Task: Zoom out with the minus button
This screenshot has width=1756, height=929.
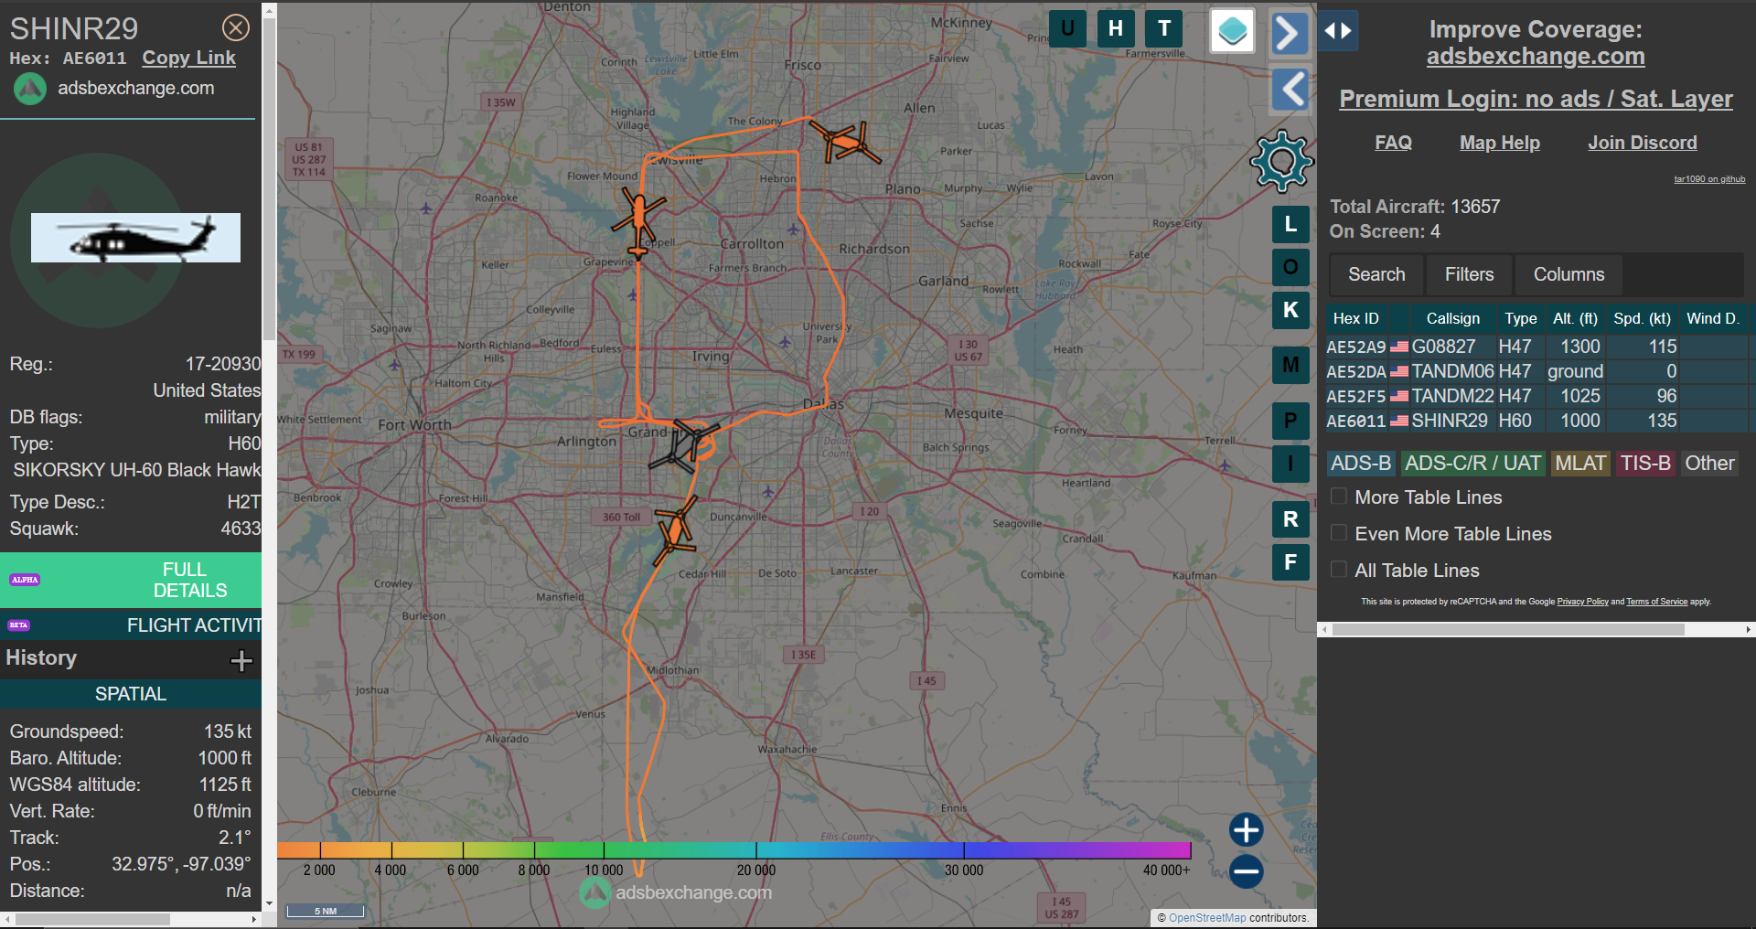Action: point(1246,871)
